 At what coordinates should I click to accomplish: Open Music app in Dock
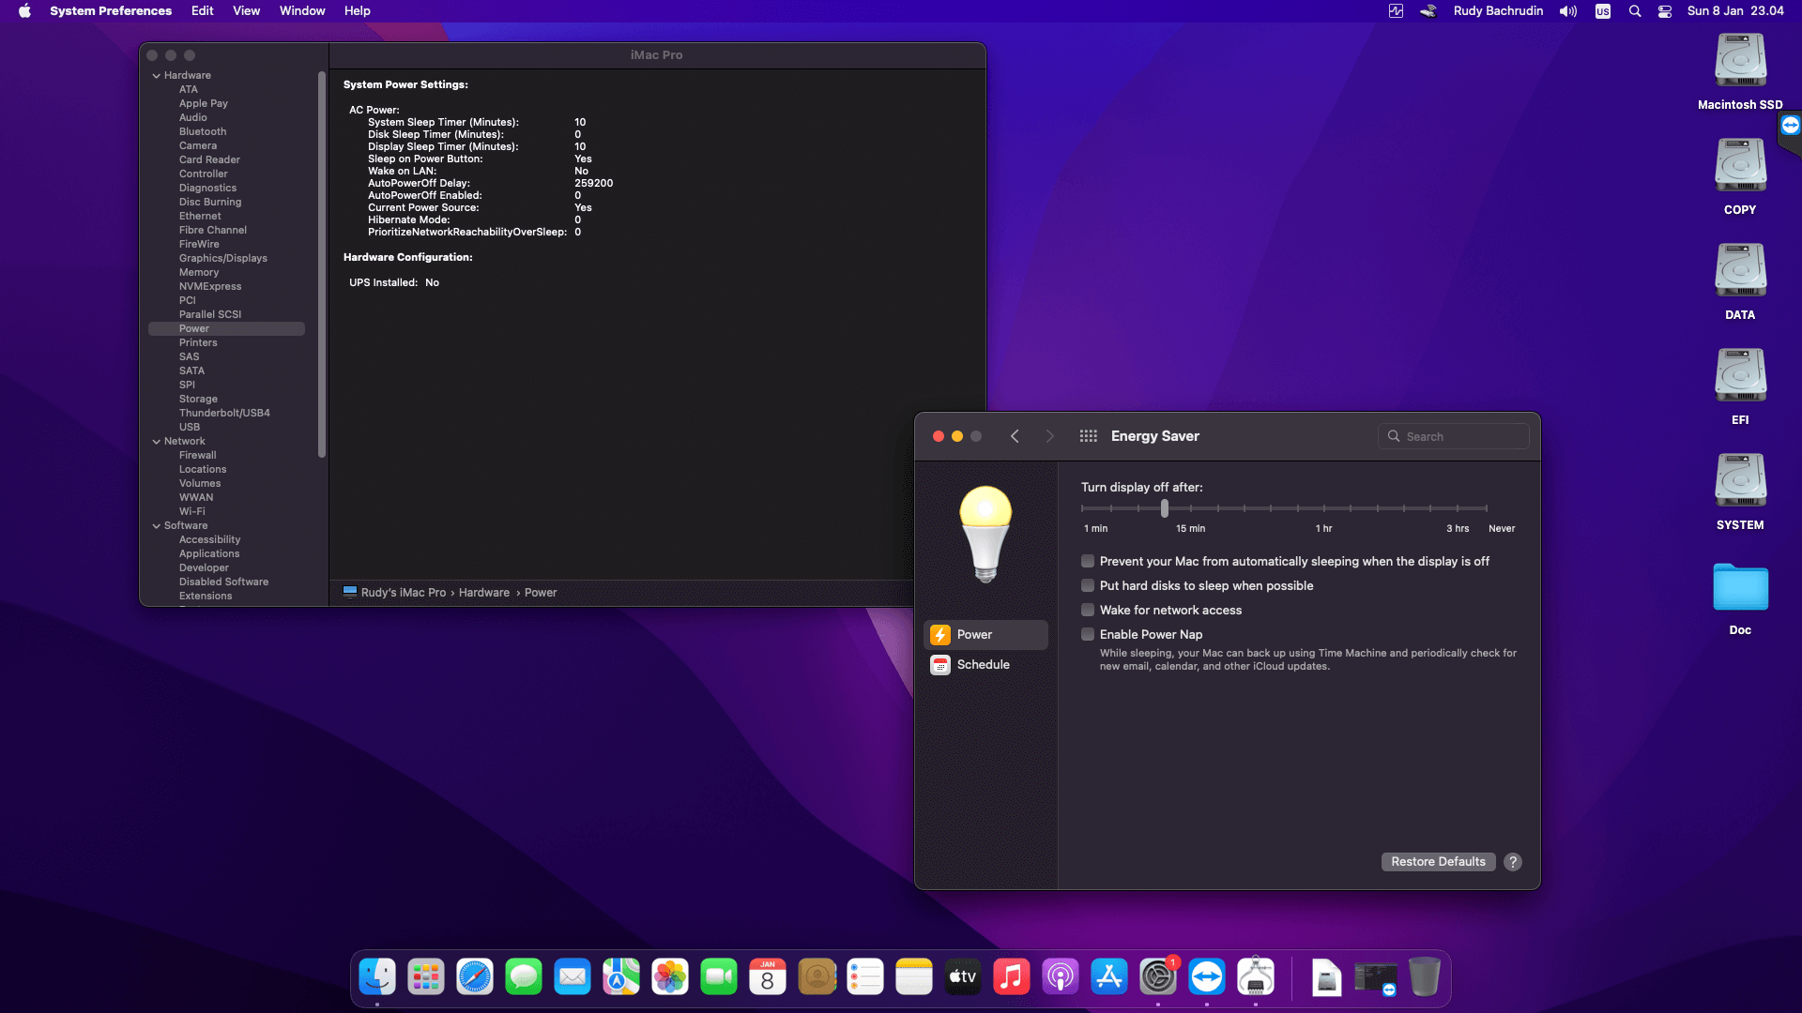point(1012,977)
